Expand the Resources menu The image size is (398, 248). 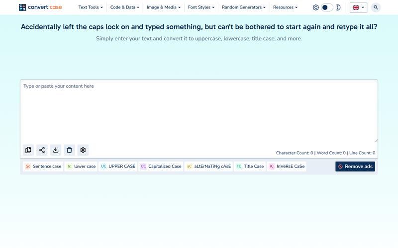click(285, 7)
